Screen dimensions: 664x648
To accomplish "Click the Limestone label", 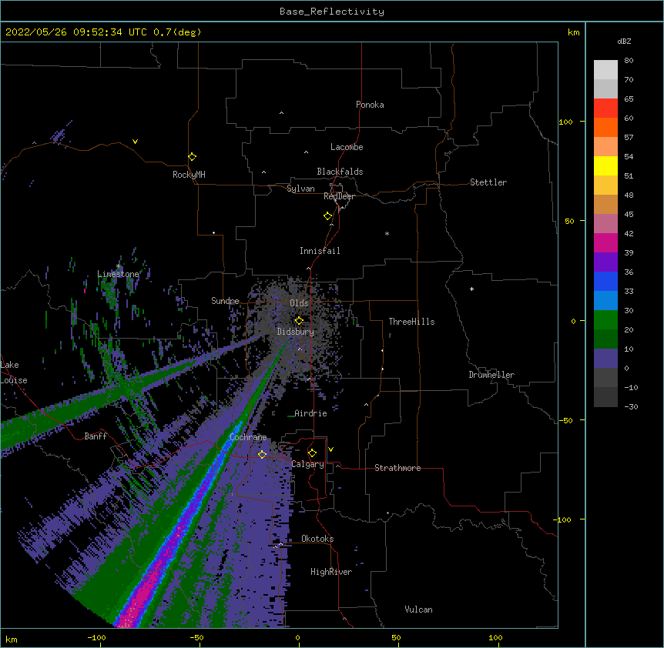I will (118, 274).
